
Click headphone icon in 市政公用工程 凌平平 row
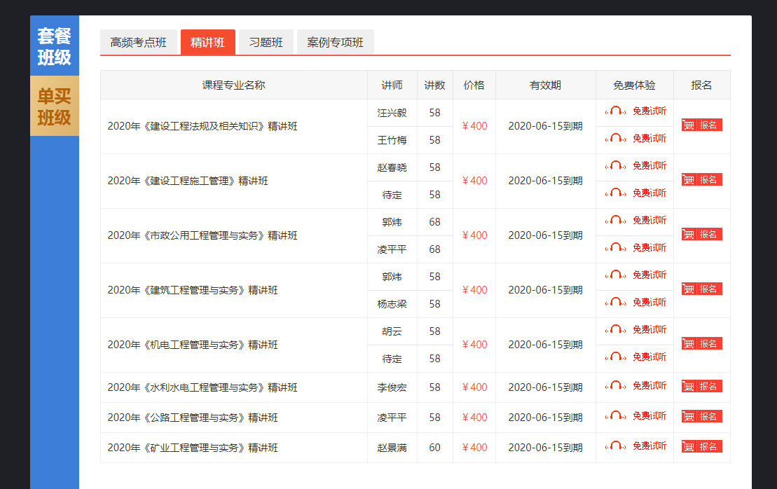pyautogui.click(x=615, y=247)
